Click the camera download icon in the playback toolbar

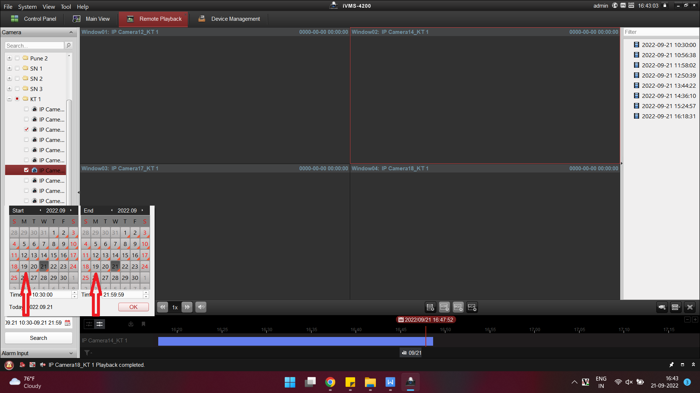[662, 307]
